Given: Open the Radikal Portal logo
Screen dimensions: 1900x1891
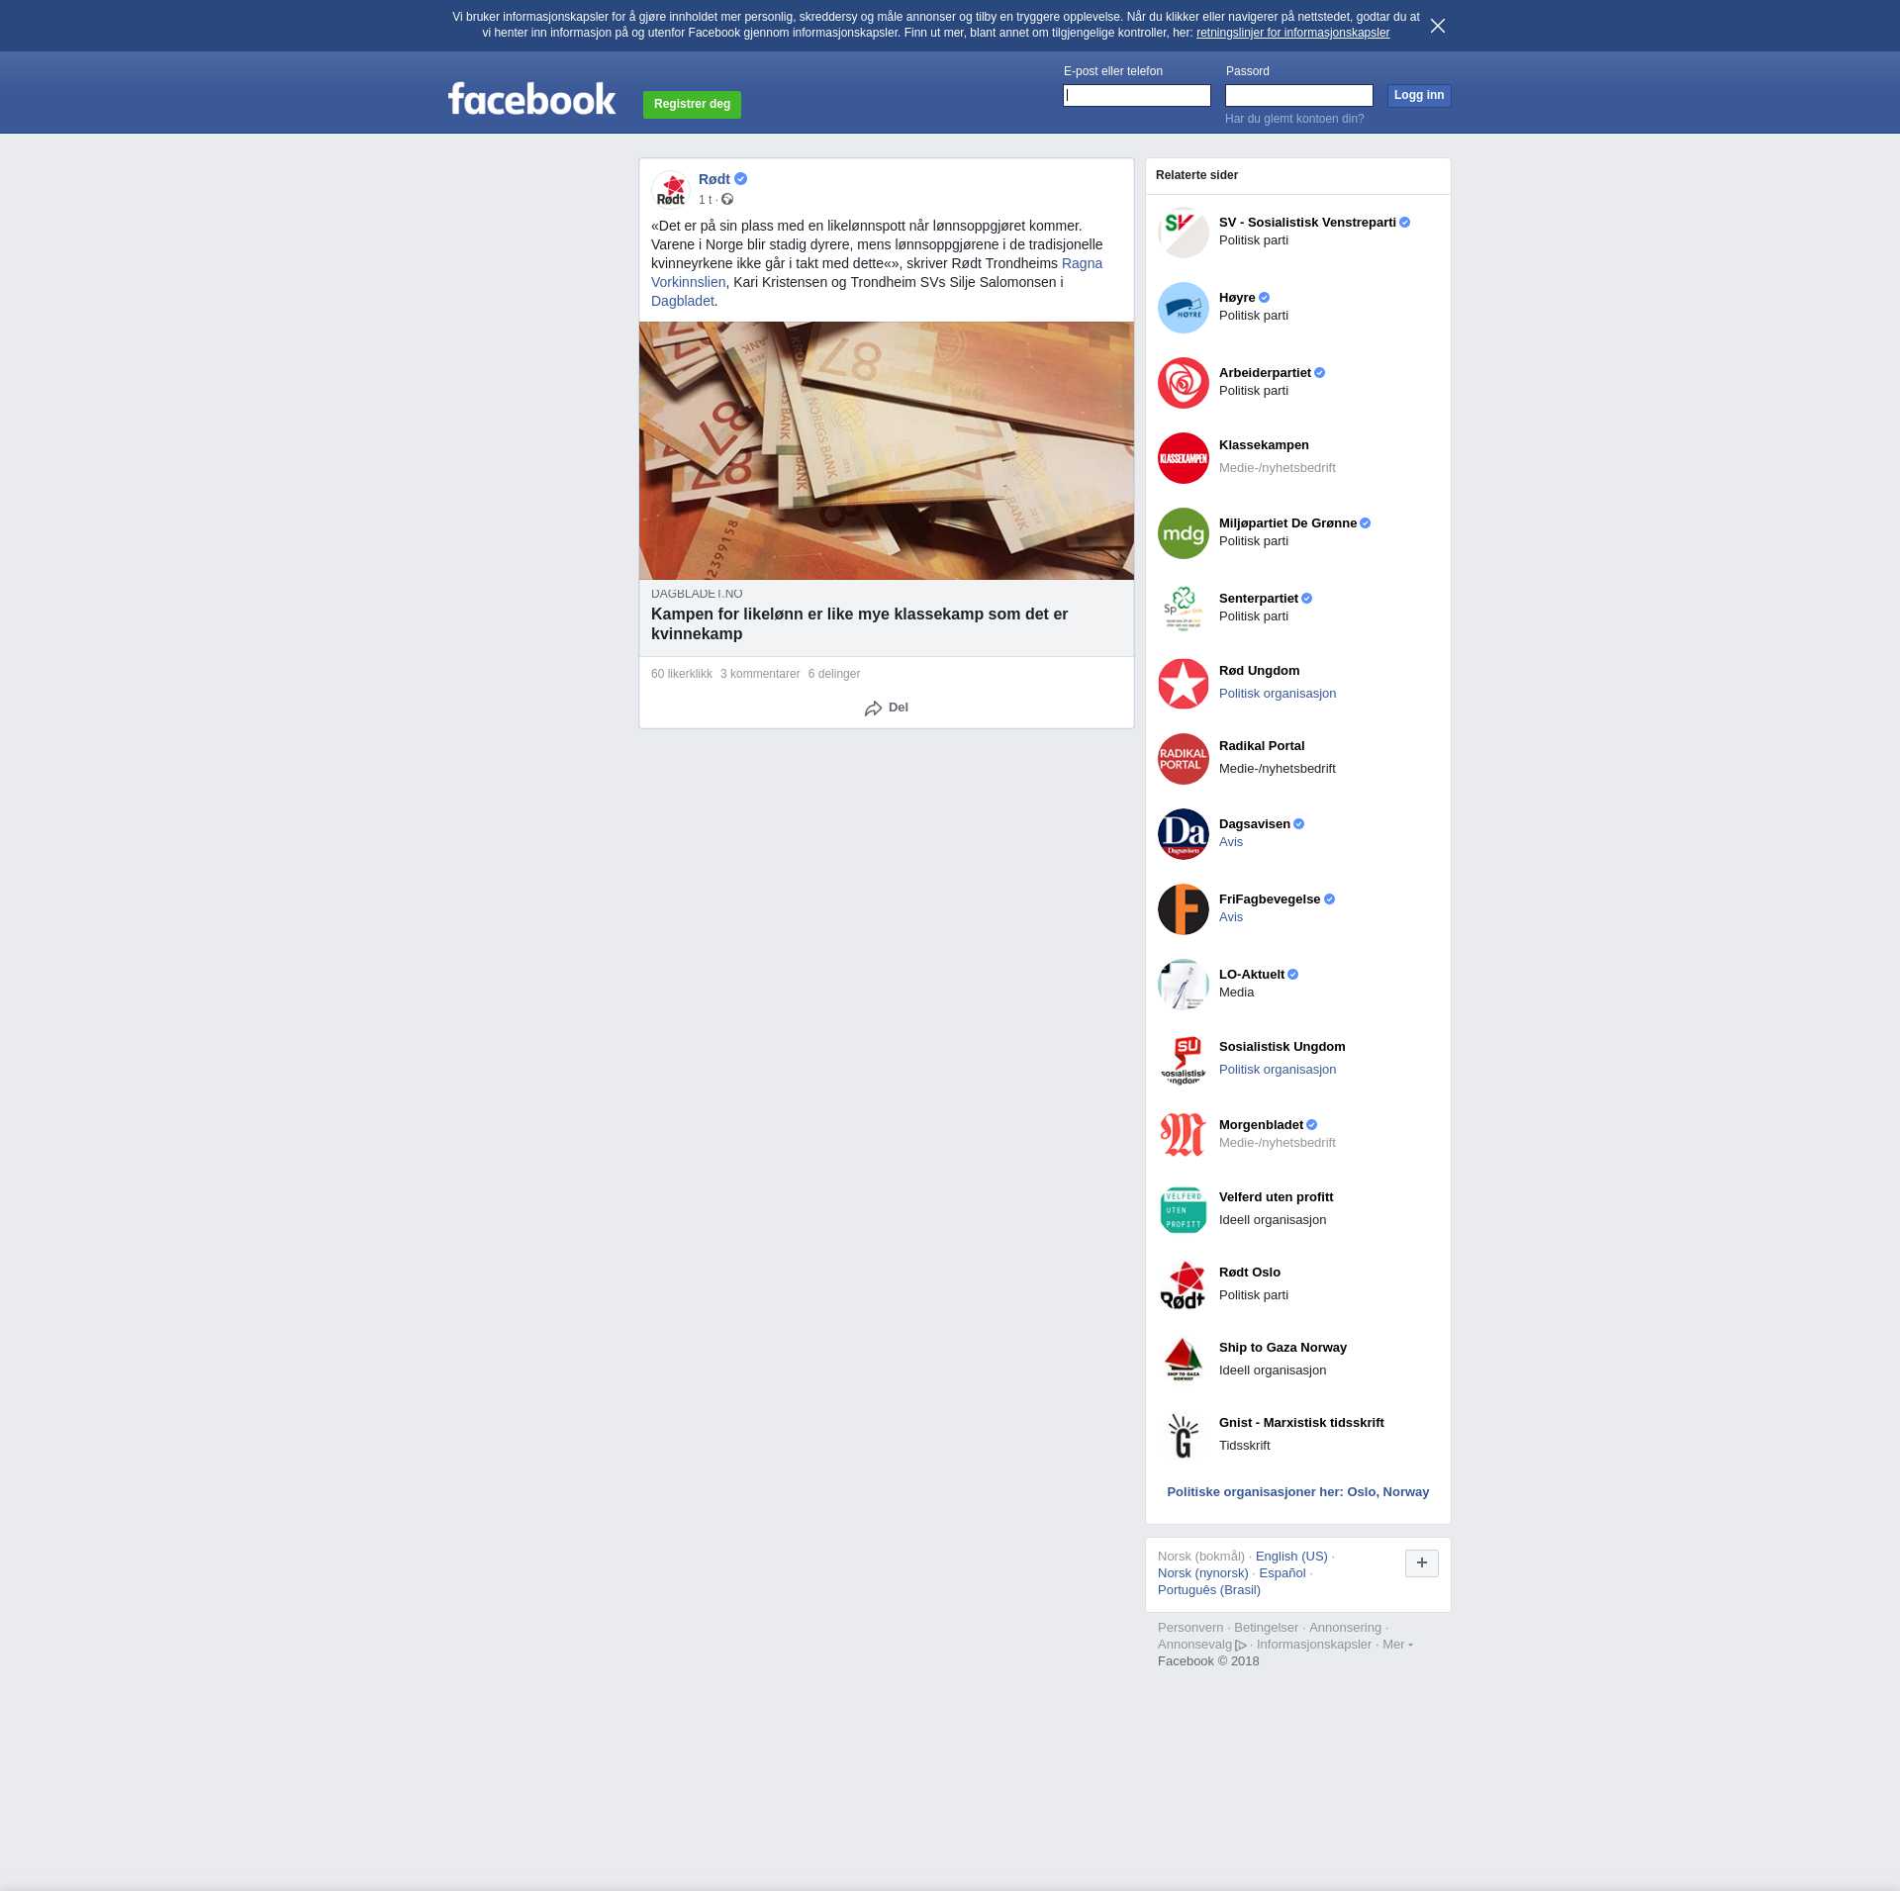Looking at the screenshot, I should [x=1184, y=759].
